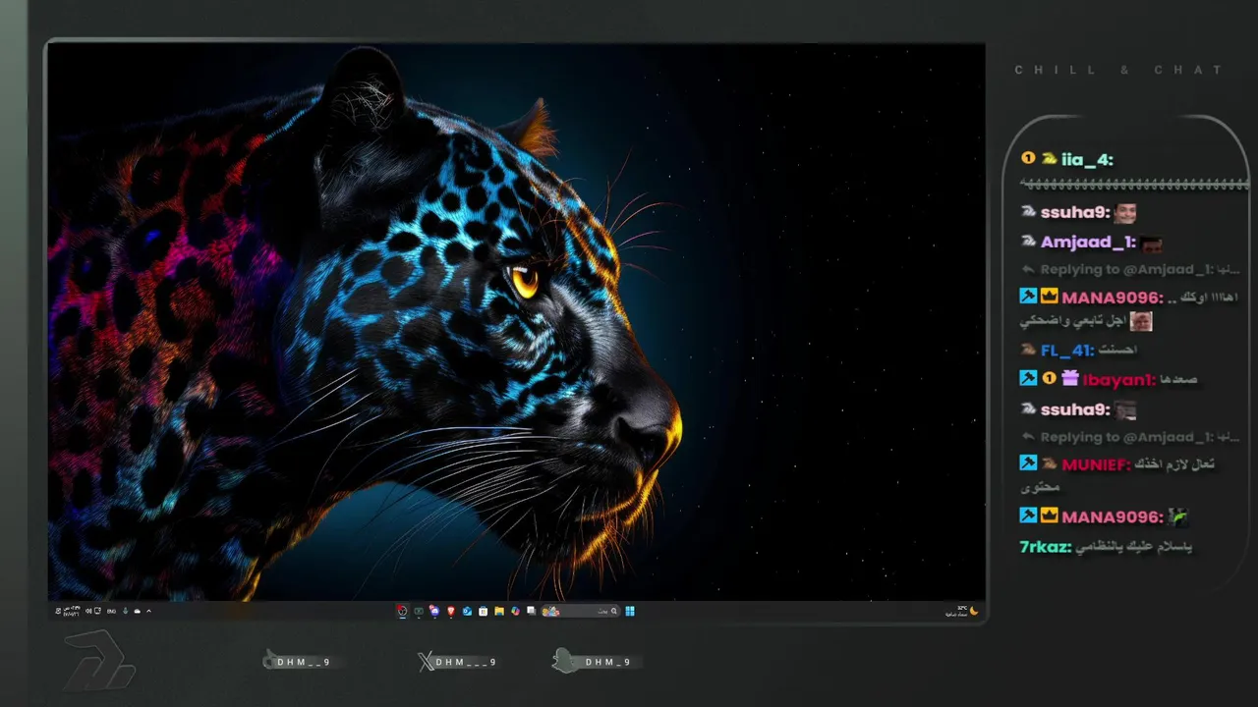Viewport: 1258px width, 707px height.
Task: Open the Outlook taskbar icon
Action: click(467, 611)
